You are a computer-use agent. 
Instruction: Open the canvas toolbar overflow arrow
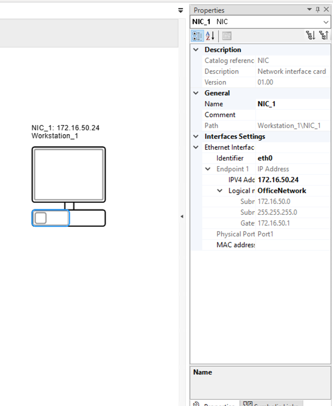pos(180,10)
